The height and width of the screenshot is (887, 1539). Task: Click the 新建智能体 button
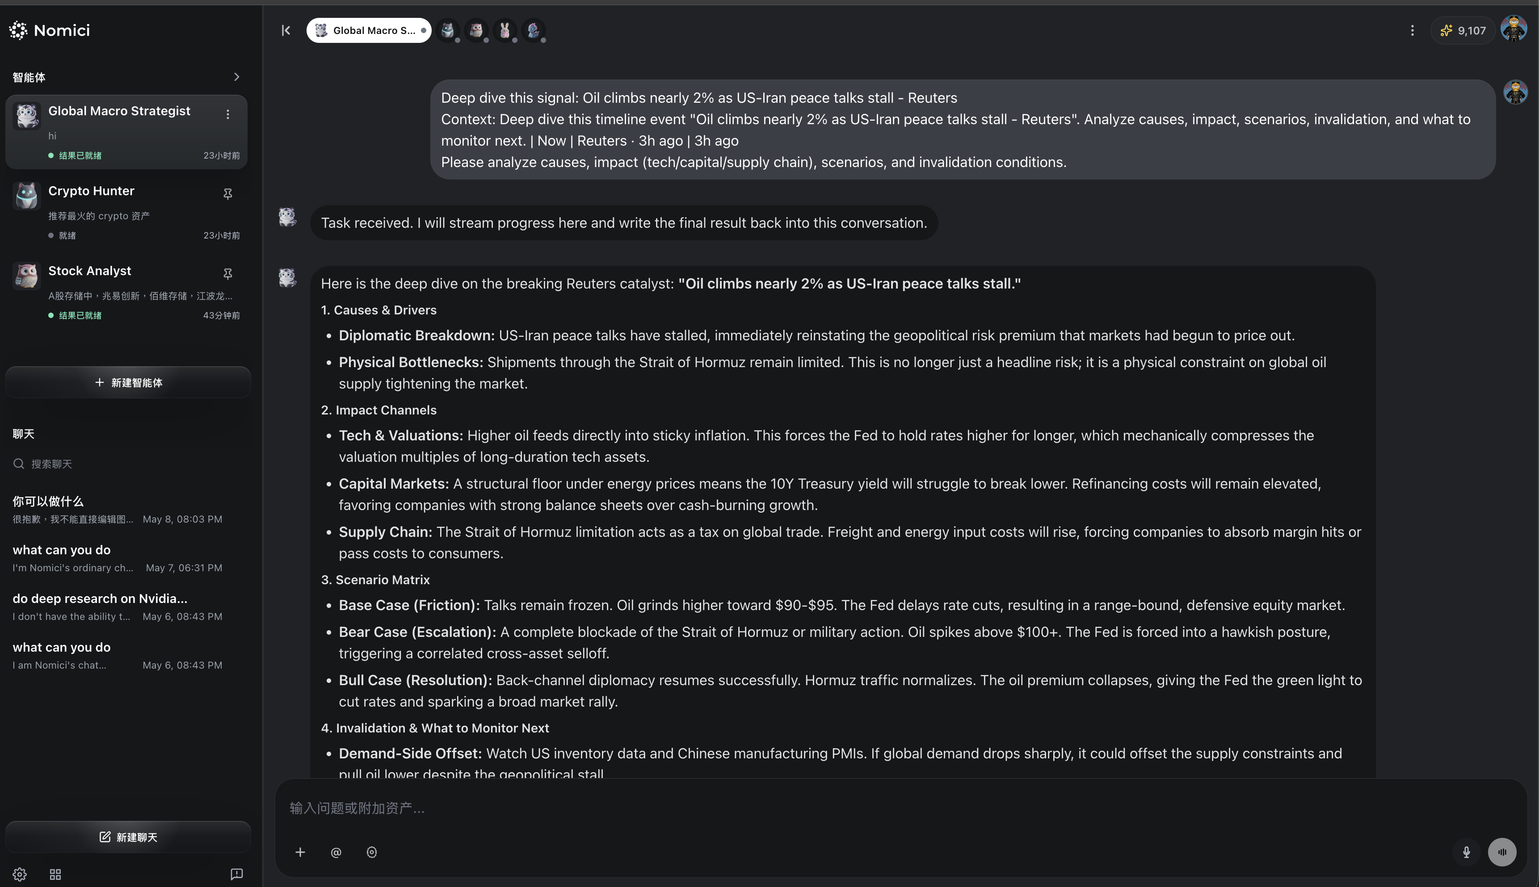(x=128, y=383)
